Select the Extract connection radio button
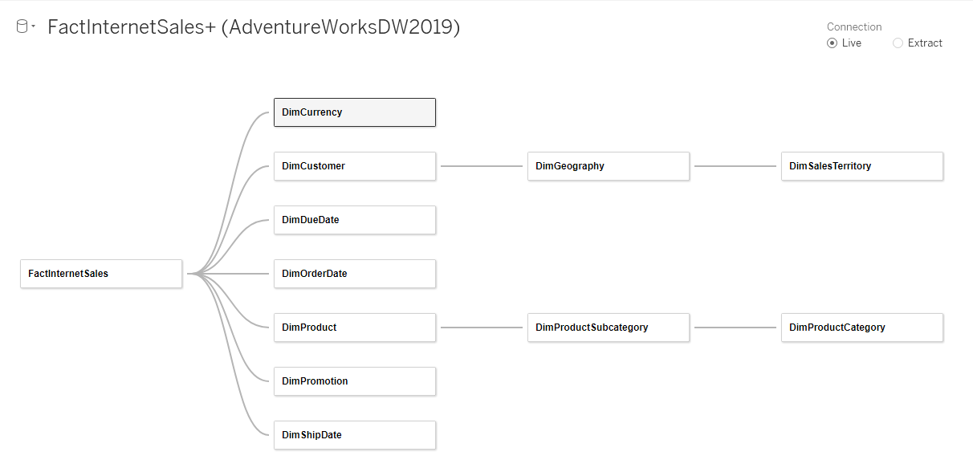This screenshot has width=973, height=468. click(898, 43)
